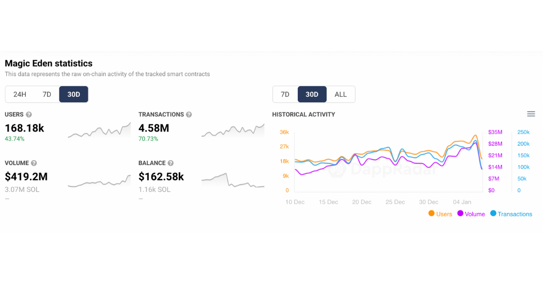Screen dimensions: 543x284
Task: Click the Balance sparkline chart
Action: coord(233,180)
